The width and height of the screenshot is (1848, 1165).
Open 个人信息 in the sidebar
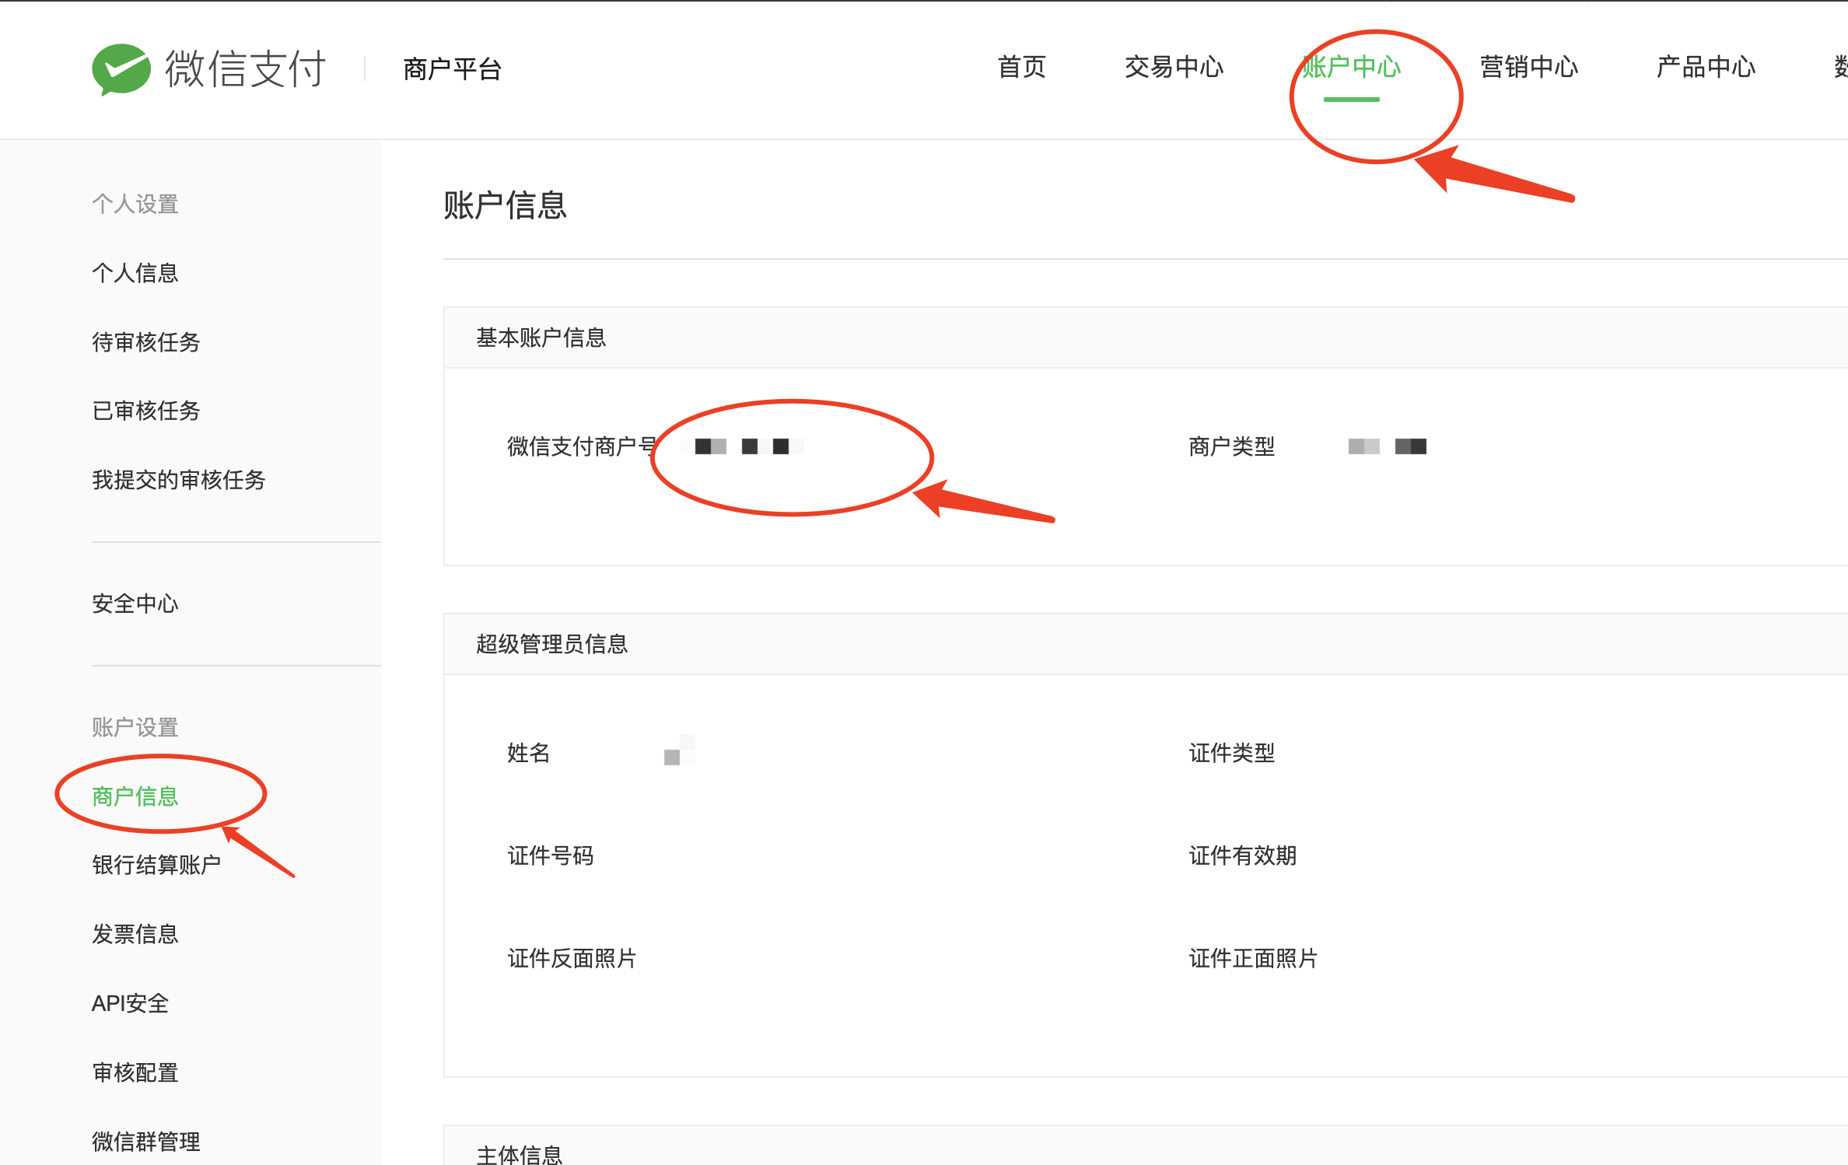click(135, 273)
